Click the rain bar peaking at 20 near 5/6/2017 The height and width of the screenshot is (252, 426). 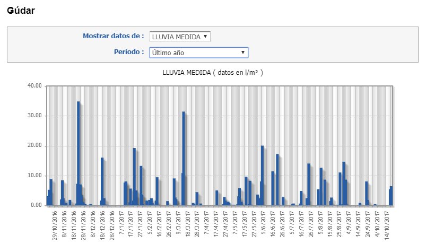coord(262,175)
